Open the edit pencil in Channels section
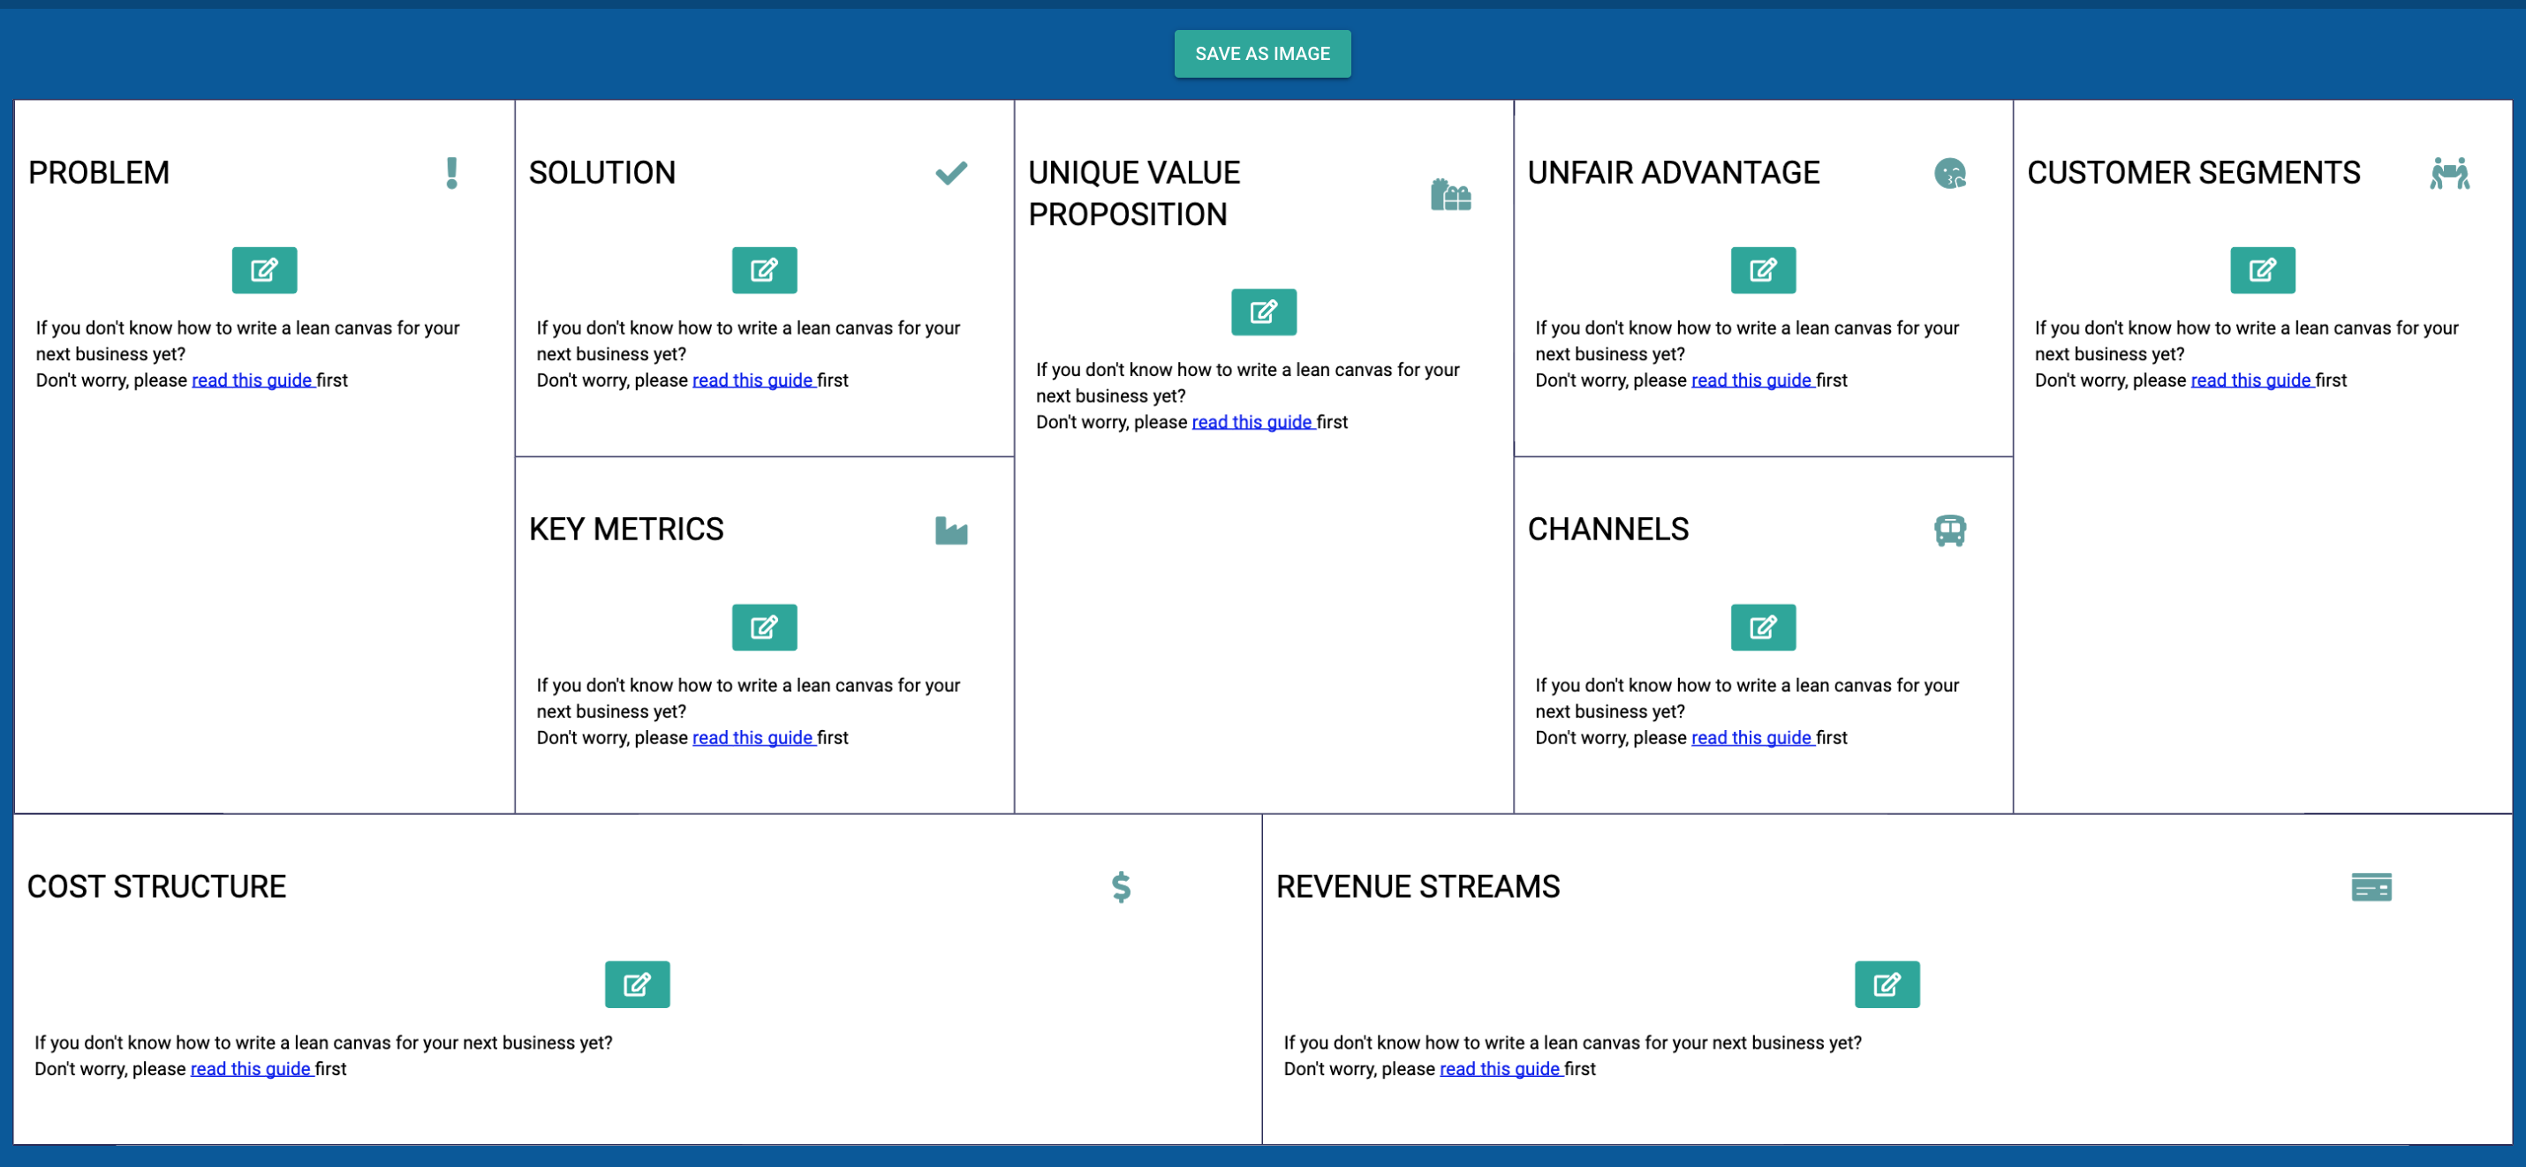 click(1762, 627)
